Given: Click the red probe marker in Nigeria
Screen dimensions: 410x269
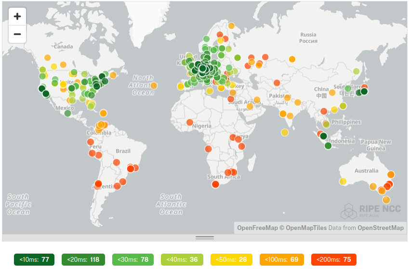Looking at the screenshot, I should click(190, 122).
